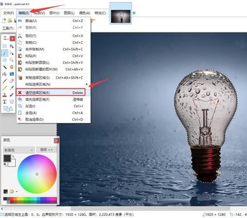Pick the Pan hand tool
The width and height of the screenshot is (247, 218).
tap(11, 67)
